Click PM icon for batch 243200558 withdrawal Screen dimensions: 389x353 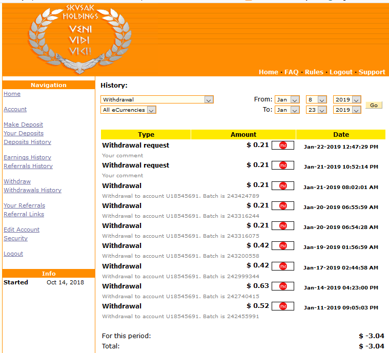click(x=282, y=246)
